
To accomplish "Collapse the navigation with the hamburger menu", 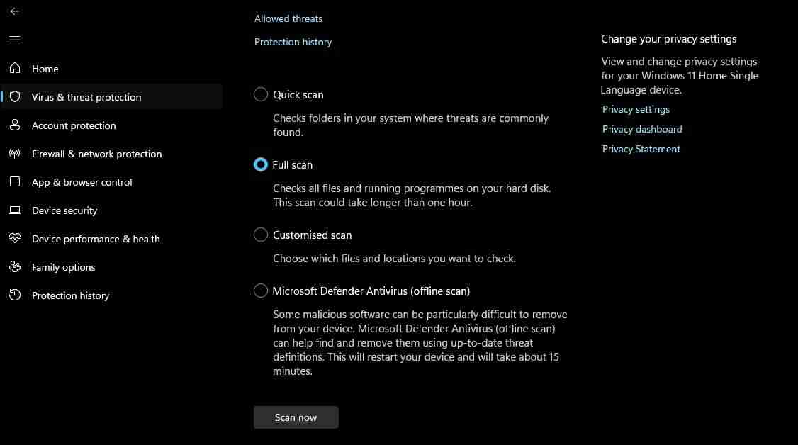I will 14,40.
